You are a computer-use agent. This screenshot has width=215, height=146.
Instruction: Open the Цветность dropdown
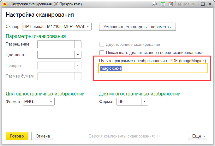[x=78, y=55]
